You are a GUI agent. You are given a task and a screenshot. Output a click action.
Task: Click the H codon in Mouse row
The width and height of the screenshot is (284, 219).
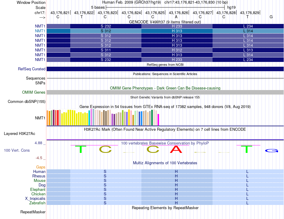click(x=176, y=181)
